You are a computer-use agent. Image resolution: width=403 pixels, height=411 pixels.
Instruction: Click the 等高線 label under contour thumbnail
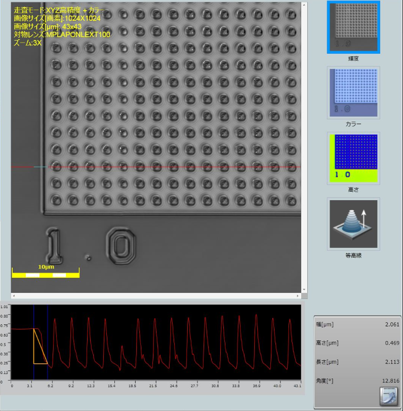tap(353, 255)
